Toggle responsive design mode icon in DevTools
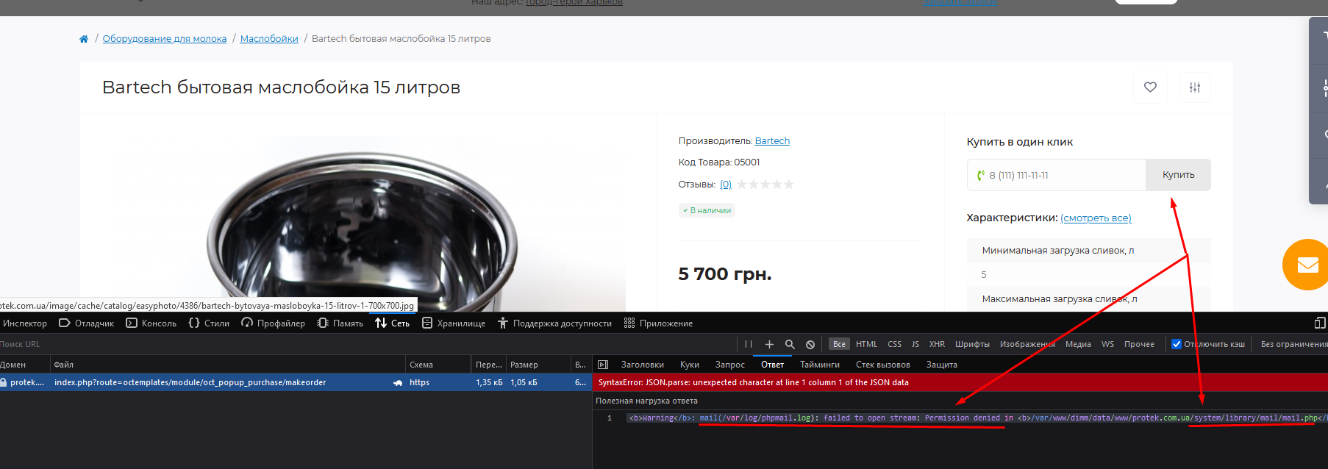Viewport: 1328px width, 469px height. [1320, 323]
